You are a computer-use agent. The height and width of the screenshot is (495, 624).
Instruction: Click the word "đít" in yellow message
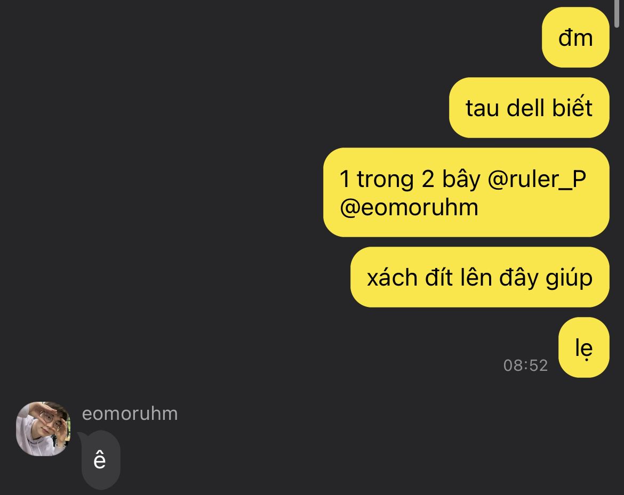[438, 277]
